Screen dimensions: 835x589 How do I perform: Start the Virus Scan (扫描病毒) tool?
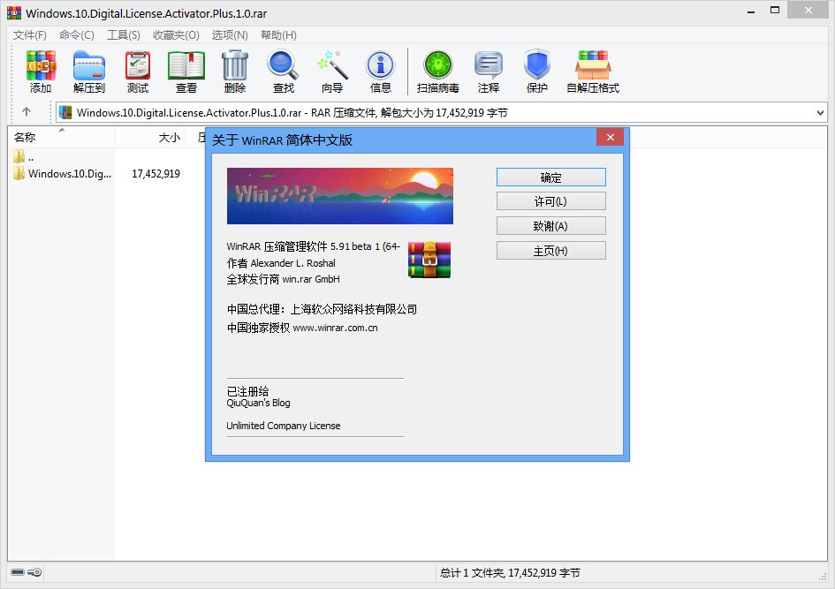coord(437,72)
